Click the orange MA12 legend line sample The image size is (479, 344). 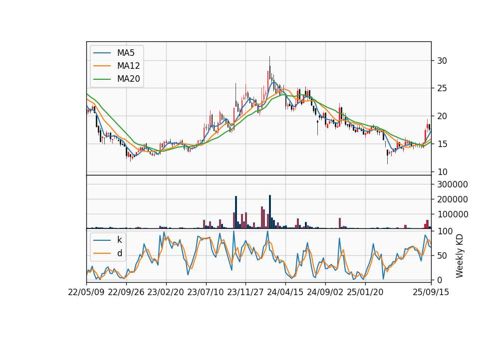click(x=102, y=66)
